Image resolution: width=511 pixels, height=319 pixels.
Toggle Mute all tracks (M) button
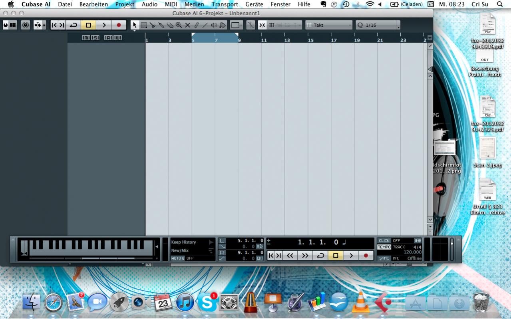[86, 38]
